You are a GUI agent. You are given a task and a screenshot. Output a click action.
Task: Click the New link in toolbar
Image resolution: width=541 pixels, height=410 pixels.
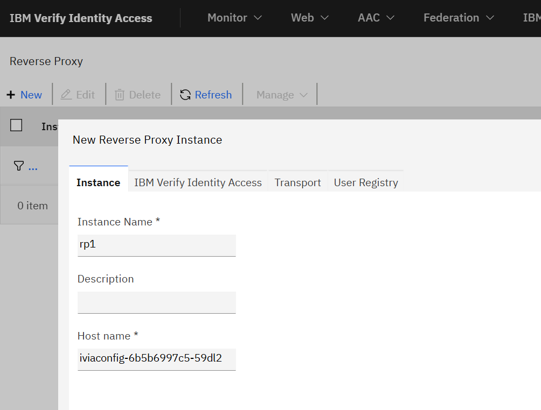tap(31, 95)
